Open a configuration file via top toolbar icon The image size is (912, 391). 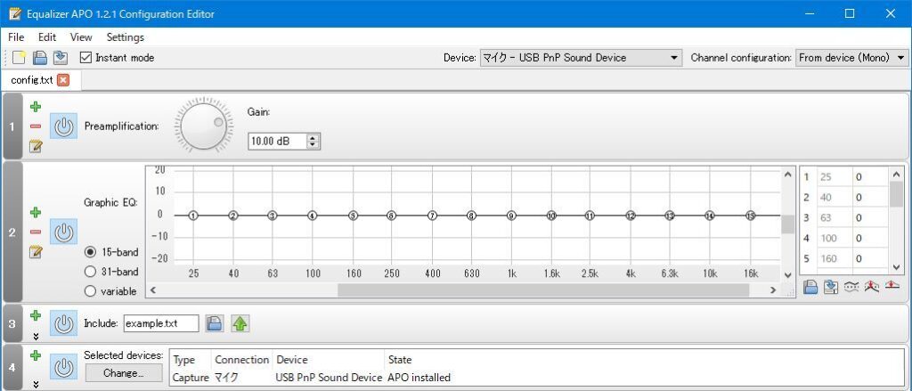39,58
